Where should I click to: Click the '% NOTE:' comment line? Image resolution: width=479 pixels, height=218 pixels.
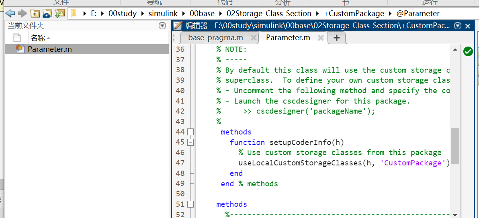(x=231, y=49)
